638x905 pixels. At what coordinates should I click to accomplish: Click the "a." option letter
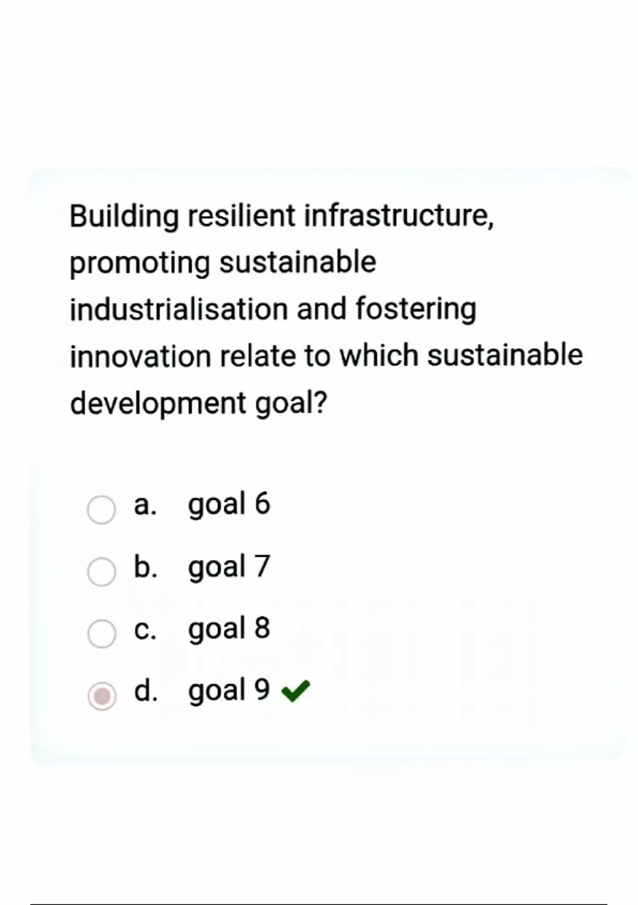click(x=145, y=505)
